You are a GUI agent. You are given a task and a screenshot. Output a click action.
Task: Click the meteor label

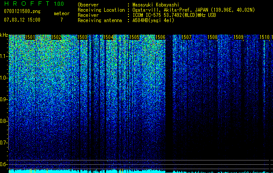point(62,13)
